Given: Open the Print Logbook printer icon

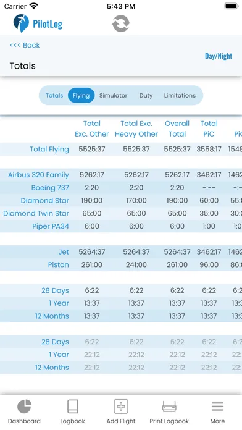Looking at the screenshot, I should 169,407.
